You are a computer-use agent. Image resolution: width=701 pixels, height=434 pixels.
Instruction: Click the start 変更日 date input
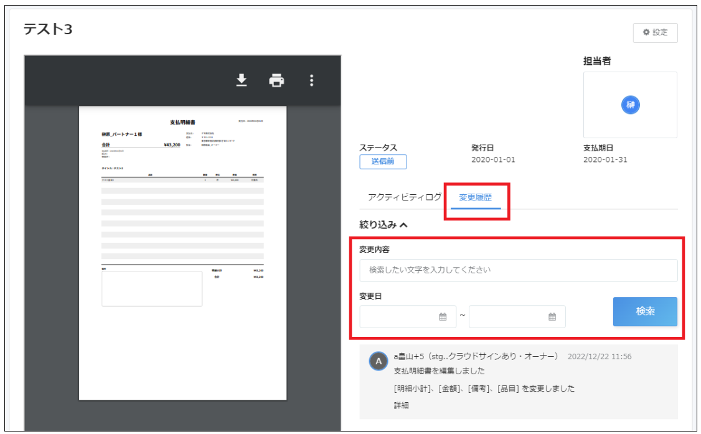point(408,317)
